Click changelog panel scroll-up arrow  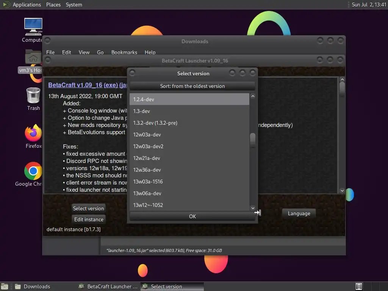tap(342, 80)
